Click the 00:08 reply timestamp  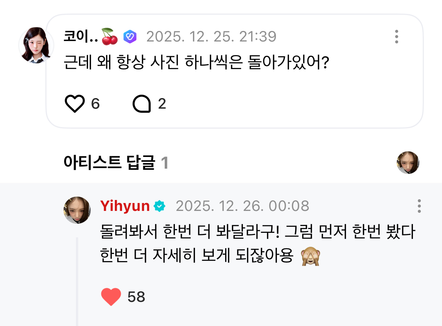coord(242,206)
